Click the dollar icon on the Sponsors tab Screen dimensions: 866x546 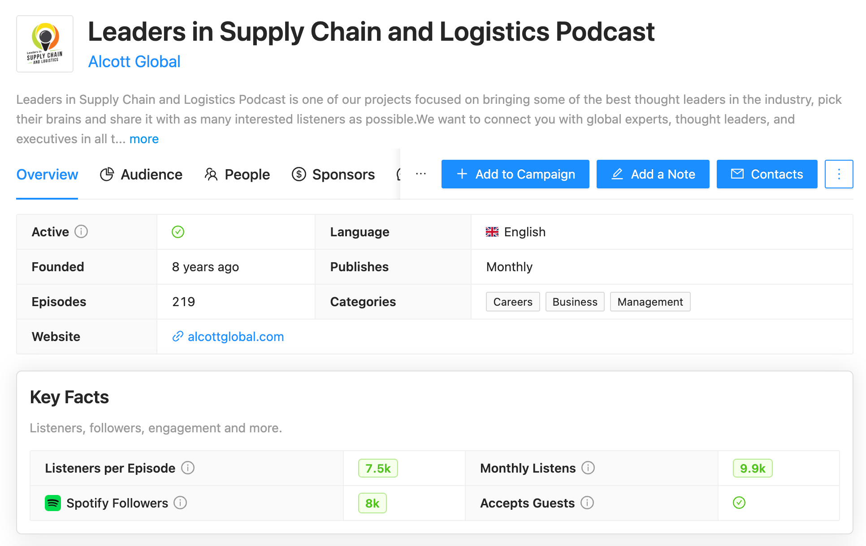tap(299, 175)
